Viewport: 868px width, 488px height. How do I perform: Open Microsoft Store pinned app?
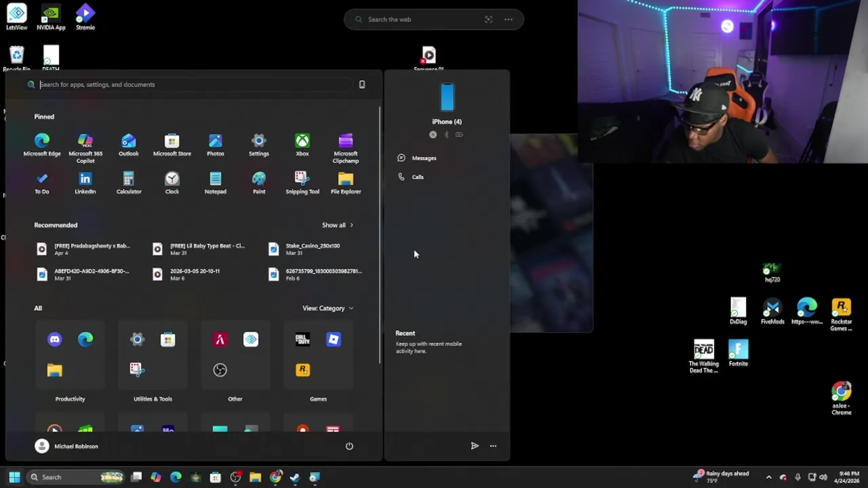pos(172,145)
